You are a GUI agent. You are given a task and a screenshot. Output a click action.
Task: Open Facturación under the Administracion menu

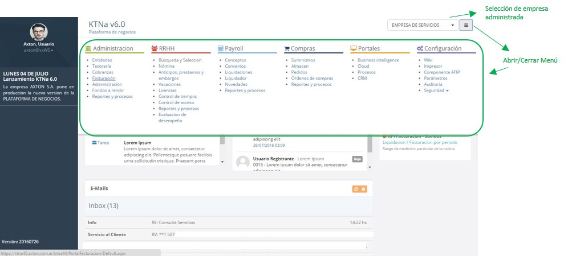[103, 79]
